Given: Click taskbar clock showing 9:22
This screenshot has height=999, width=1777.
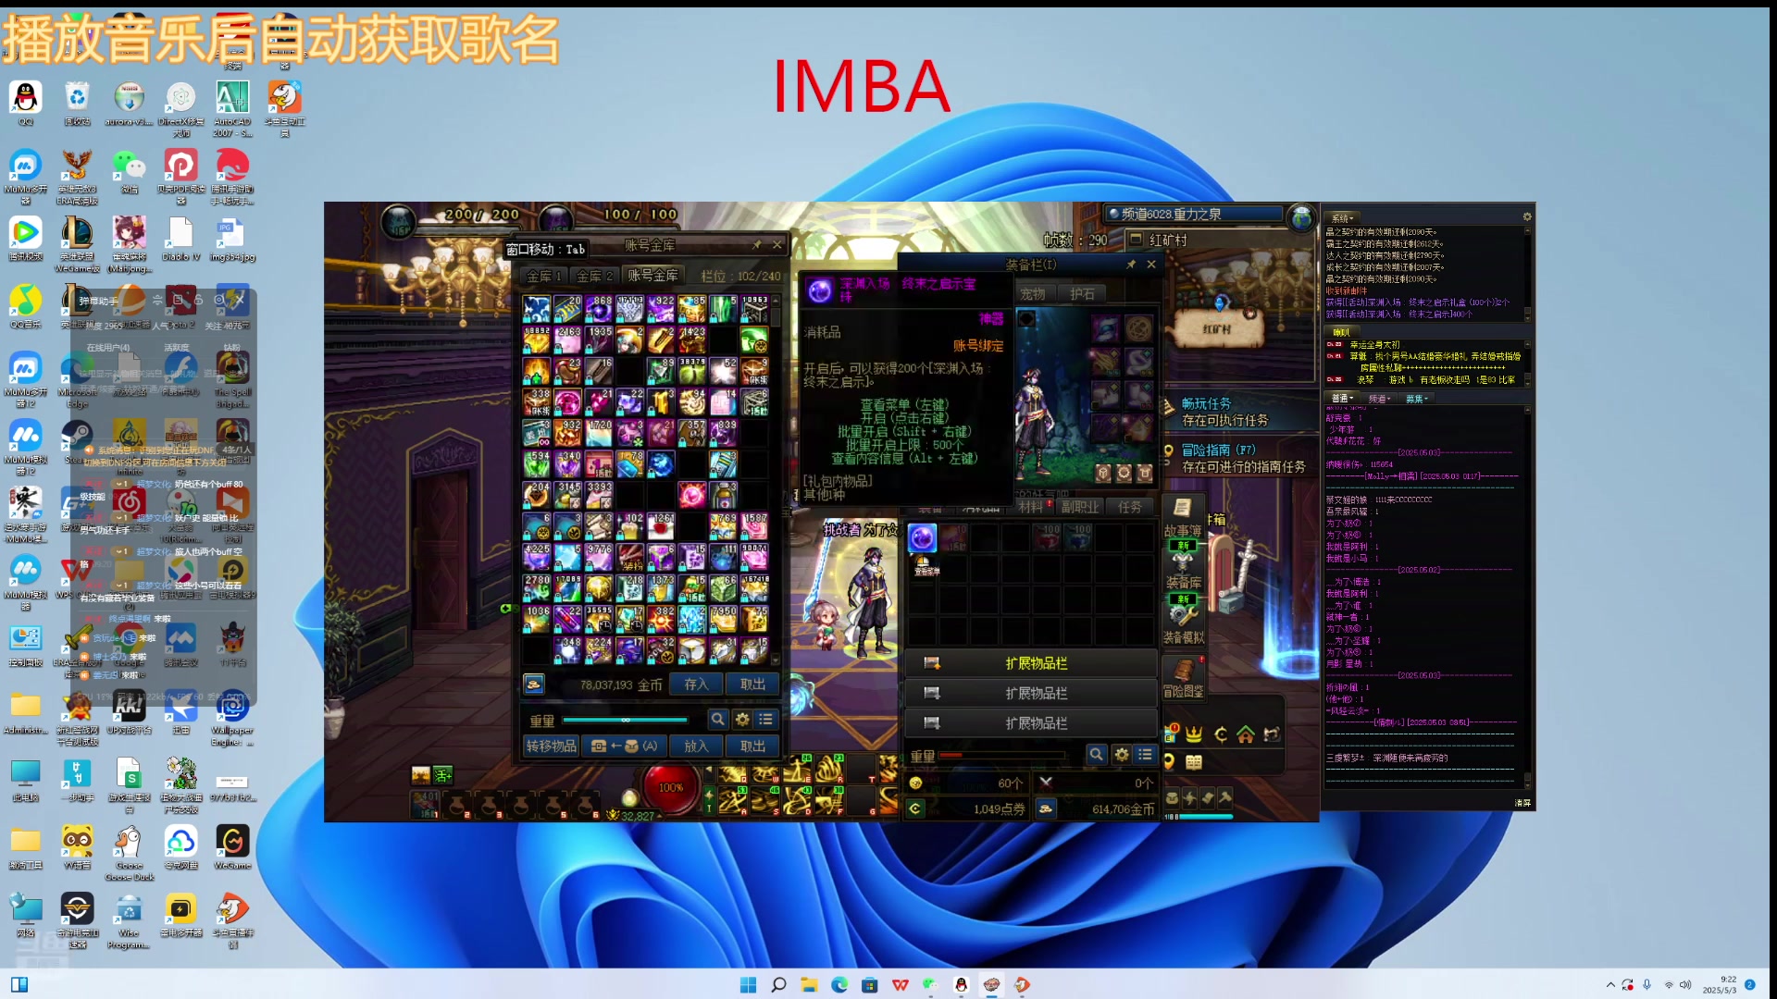Looking at the screenshot, I should click(1719, 984).
